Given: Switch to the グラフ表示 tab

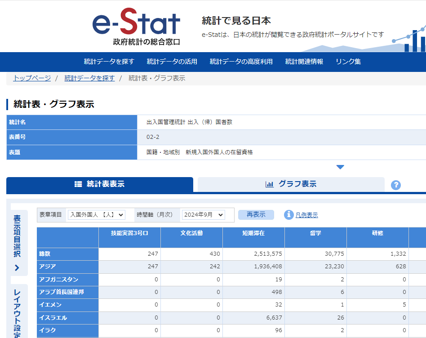Looking at the screenshot, I should (291, 184).
